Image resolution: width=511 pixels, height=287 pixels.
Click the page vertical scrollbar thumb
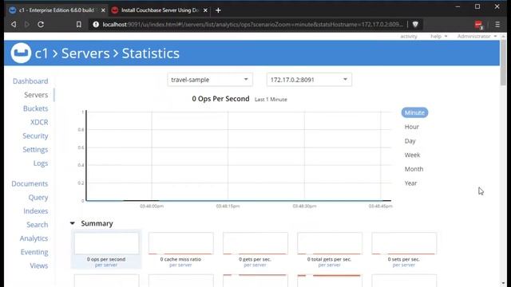[x=504, y=62]
